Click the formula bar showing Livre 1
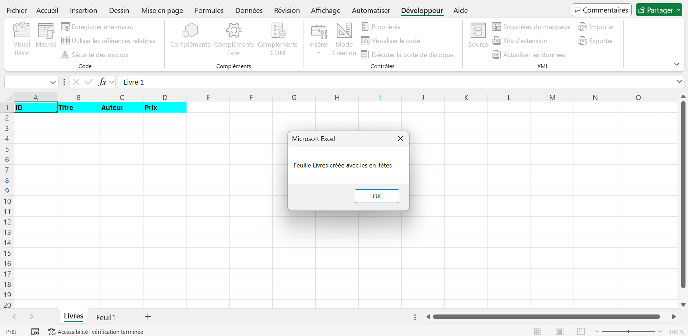The image size is (688, 336). click(396, 82)
